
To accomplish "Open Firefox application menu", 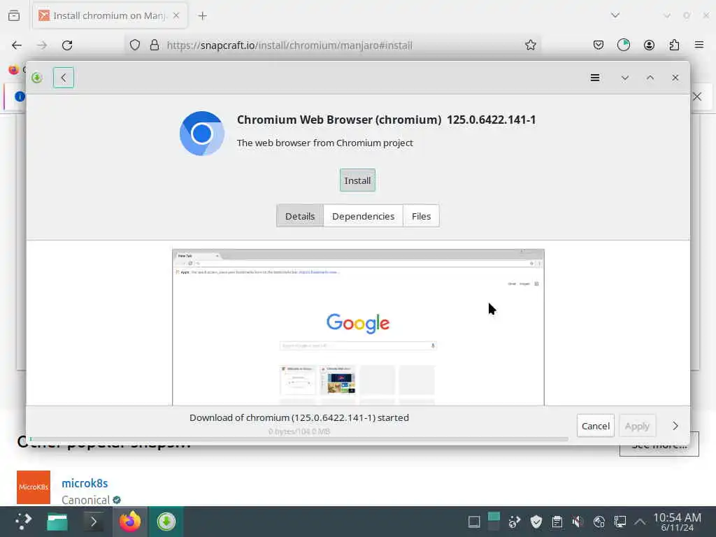I will coord(699,45).
